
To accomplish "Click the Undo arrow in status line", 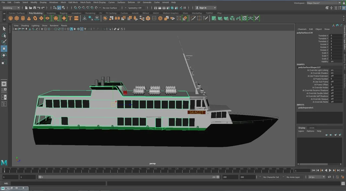I will [x=39, y=8].
